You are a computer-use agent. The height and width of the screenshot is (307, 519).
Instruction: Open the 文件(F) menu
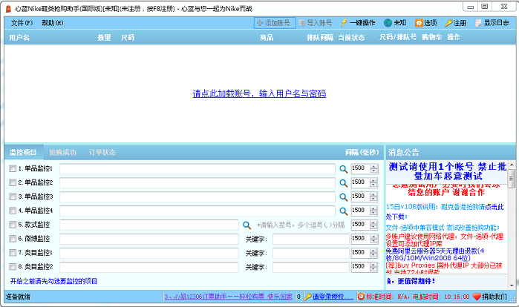point(22,23)
